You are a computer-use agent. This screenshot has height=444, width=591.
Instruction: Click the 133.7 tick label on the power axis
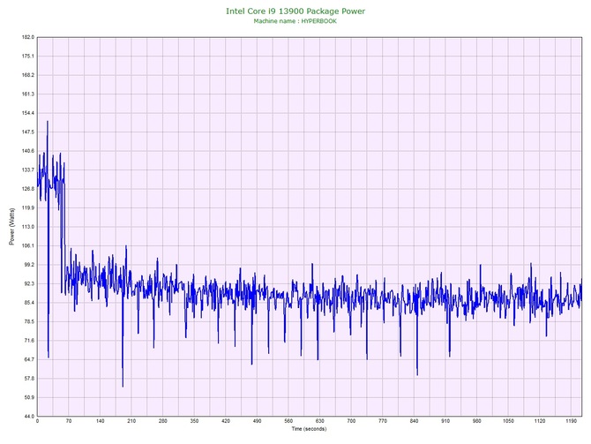coord(26,169)
